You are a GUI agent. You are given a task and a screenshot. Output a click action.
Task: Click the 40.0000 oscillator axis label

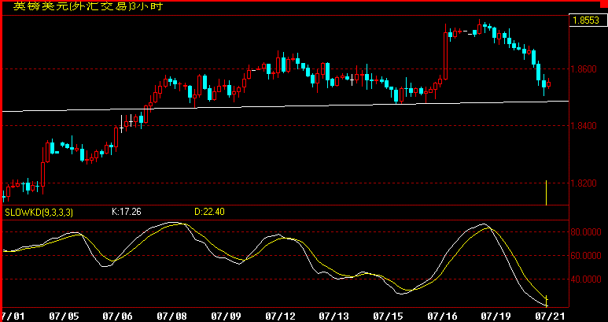point(586,279)
